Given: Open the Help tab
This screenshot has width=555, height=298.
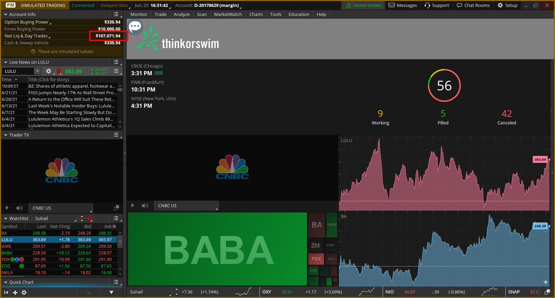Looking at the screenshot, I should (x=321, y=14).
